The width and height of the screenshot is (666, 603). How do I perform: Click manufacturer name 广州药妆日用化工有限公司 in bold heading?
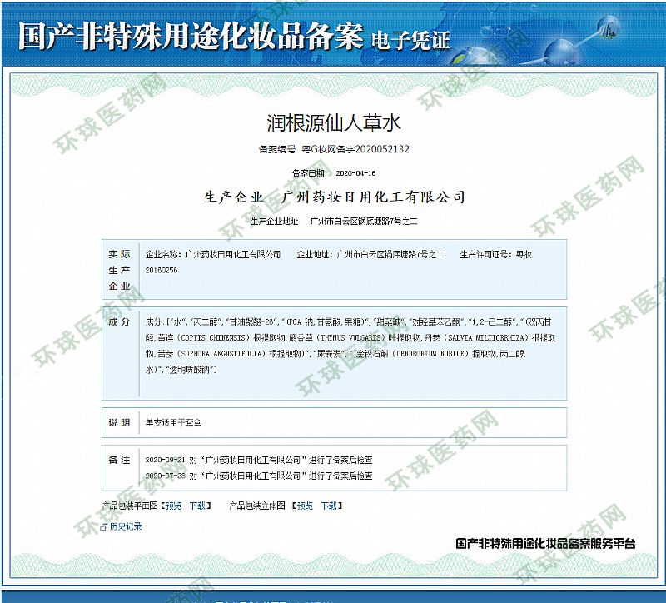point(373,197)
